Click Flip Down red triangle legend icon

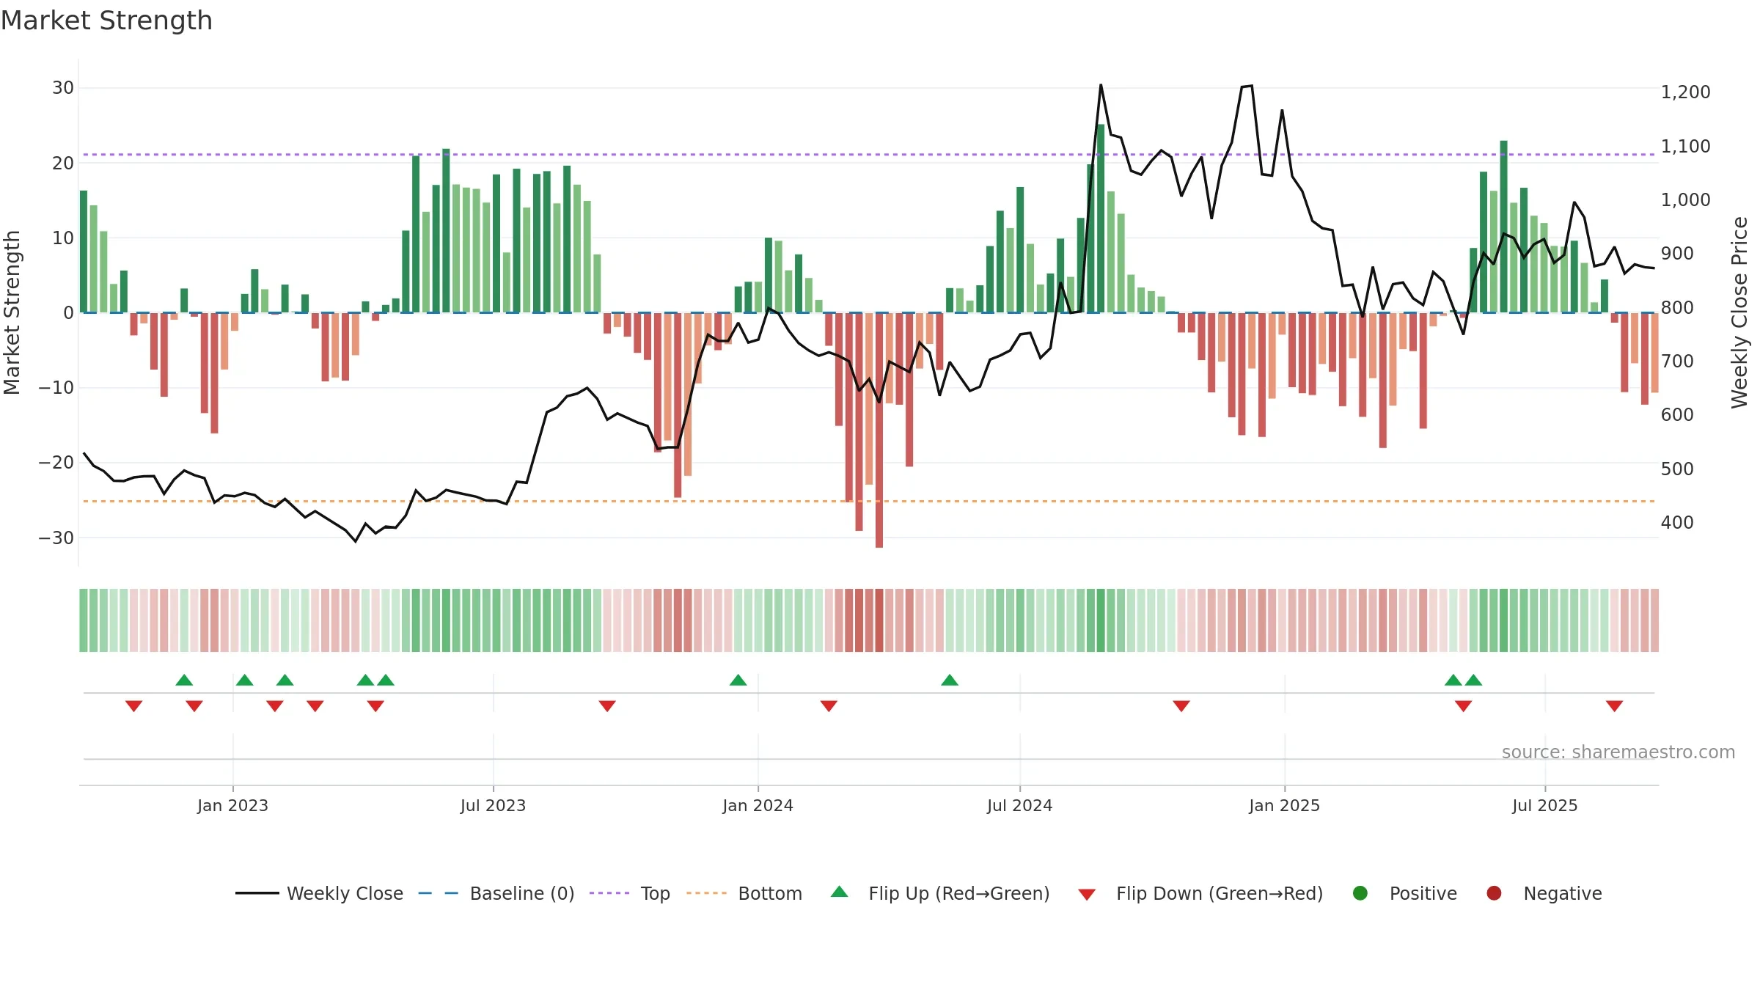click(x=1087, y=895)
